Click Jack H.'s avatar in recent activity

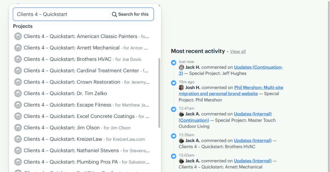tap(181, 67)
